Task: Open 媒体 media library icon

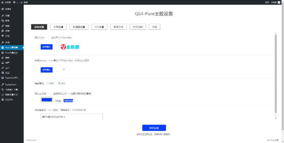Action: pos(3,20)
